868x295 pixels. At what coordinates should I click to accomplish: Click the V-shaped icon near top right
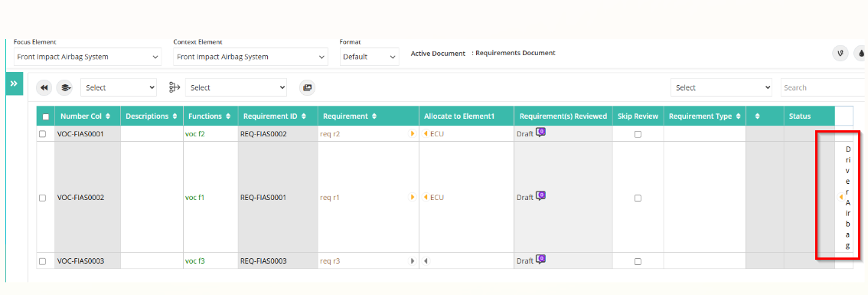[x=840, y=53]
